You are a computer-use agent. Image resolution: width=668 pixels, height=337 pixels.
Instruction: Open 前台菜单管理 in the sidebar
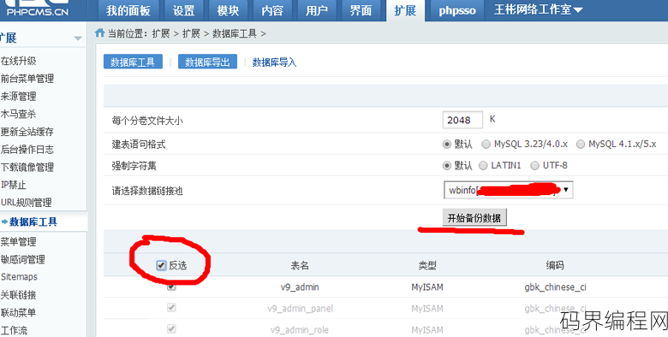click(27, 79)
